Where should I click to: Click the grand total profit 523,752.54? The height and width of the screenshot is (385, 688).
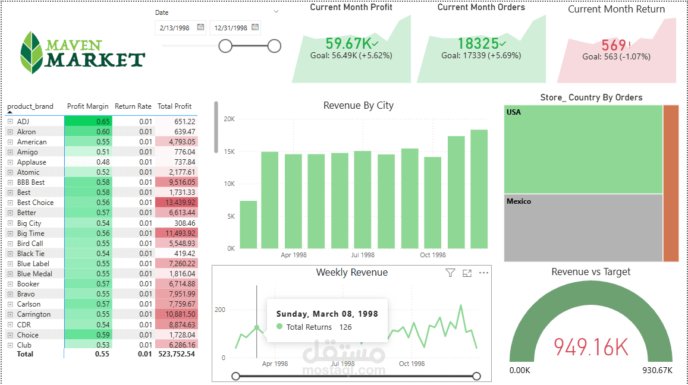coord(177,354)
